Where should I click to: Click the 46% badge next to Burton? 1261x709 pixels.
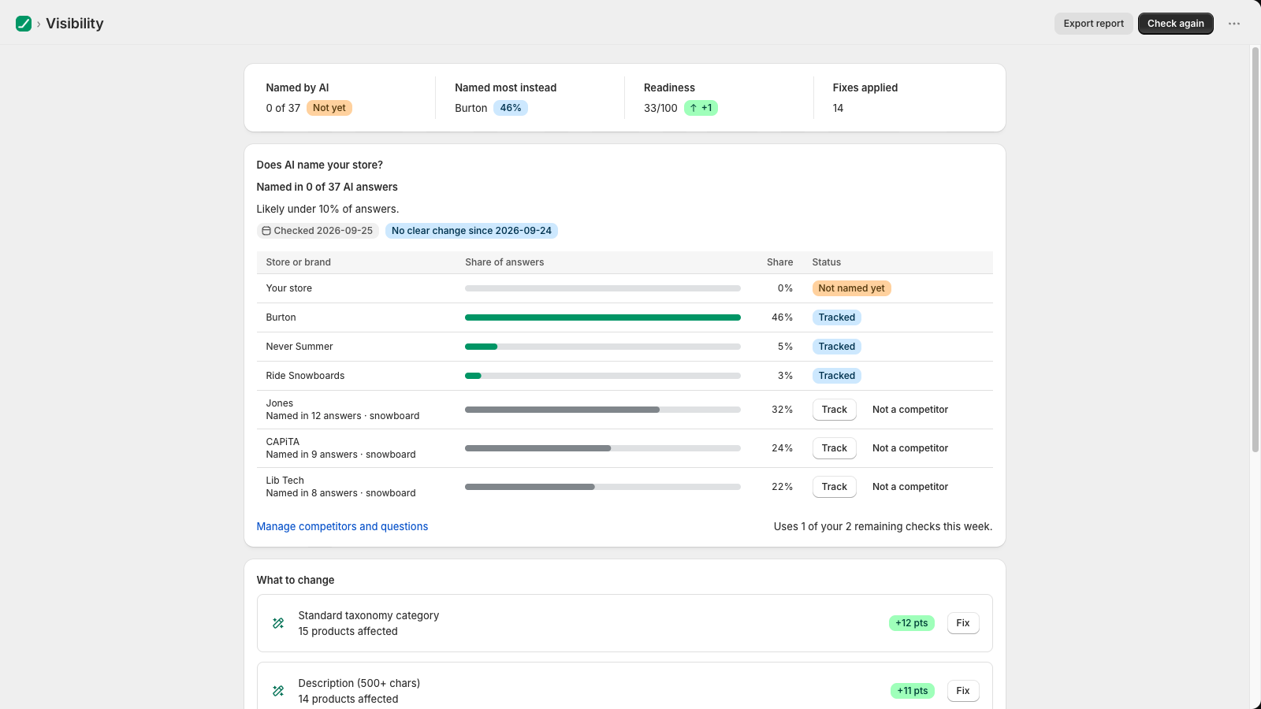tap(511, 108)
